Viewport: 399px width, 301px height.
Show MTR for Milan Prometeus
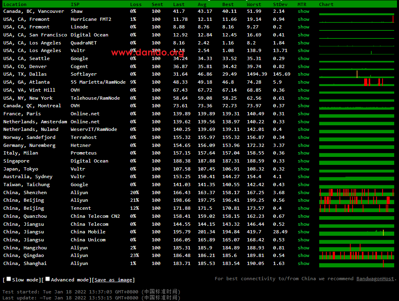tap(304, 153)
